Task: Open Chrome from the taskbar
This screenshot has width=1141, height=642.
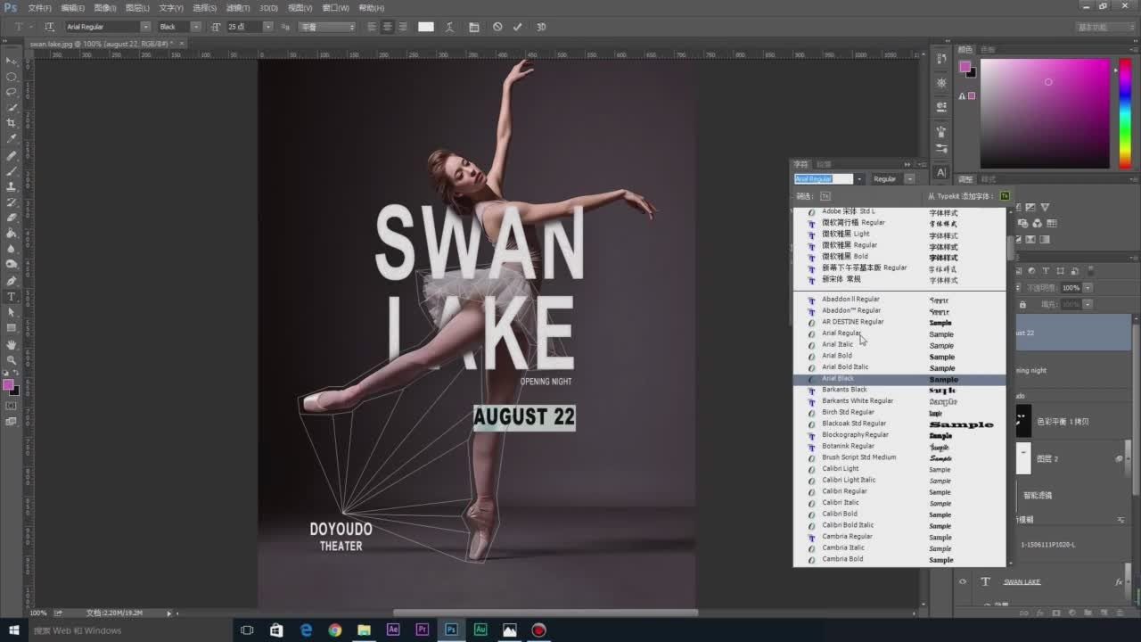Action: pos(334,630)
